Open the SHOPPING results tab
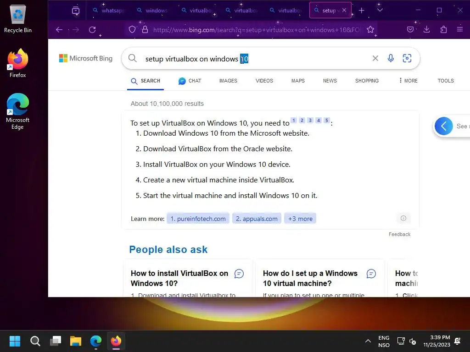 (367, 81)
